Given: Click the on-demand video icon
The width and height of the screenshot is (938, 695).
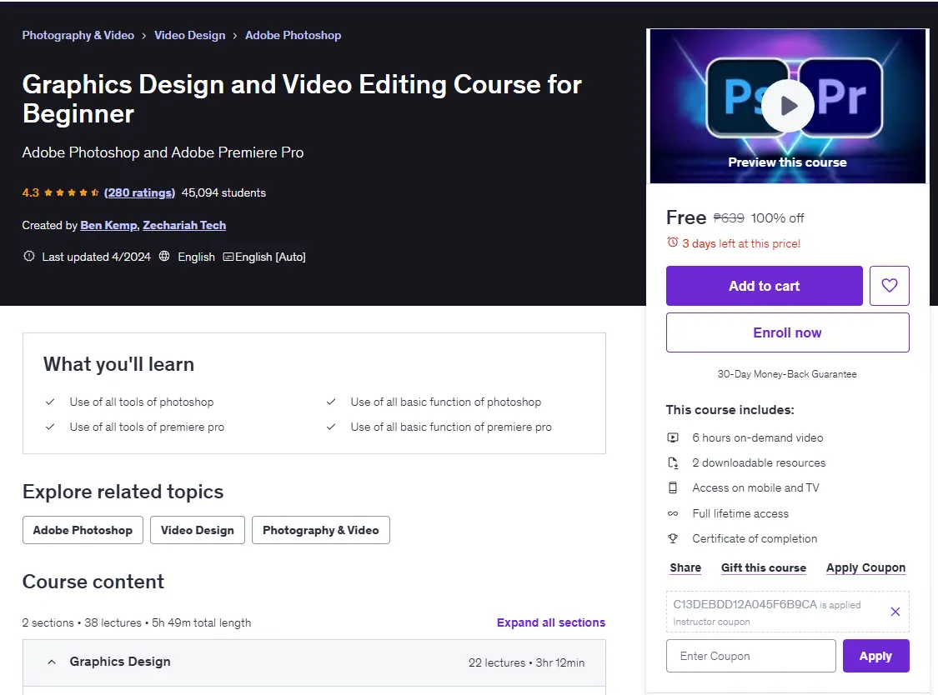Looking at the screenshot, I should click(673, 437).
